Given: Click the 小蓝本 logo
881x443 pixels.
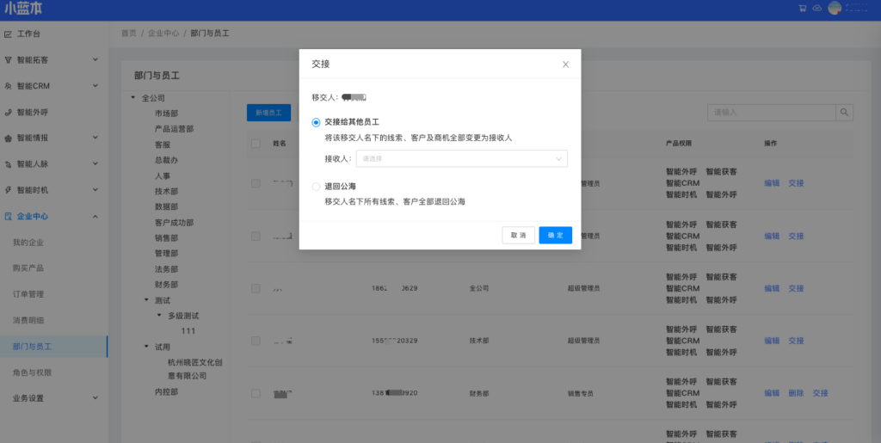Looking at the screenshot, I should point(23,9).
